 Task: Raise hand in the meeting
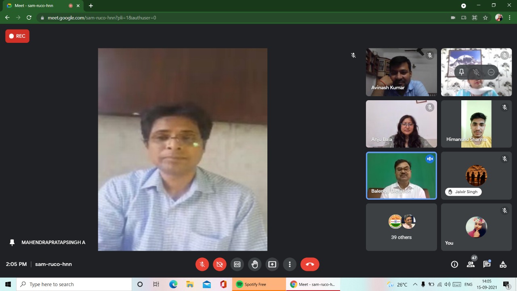[254, 264]
